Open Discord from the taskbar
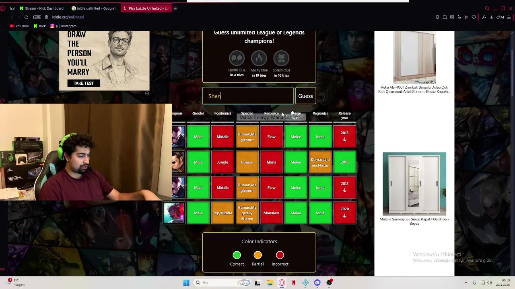515x289 pixels. pos(317,283)
